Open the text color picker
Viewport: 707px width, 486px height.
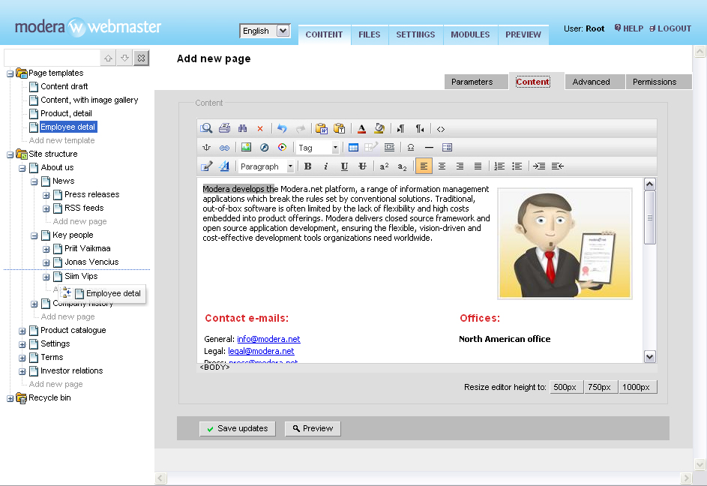click(x=361, y=128)
